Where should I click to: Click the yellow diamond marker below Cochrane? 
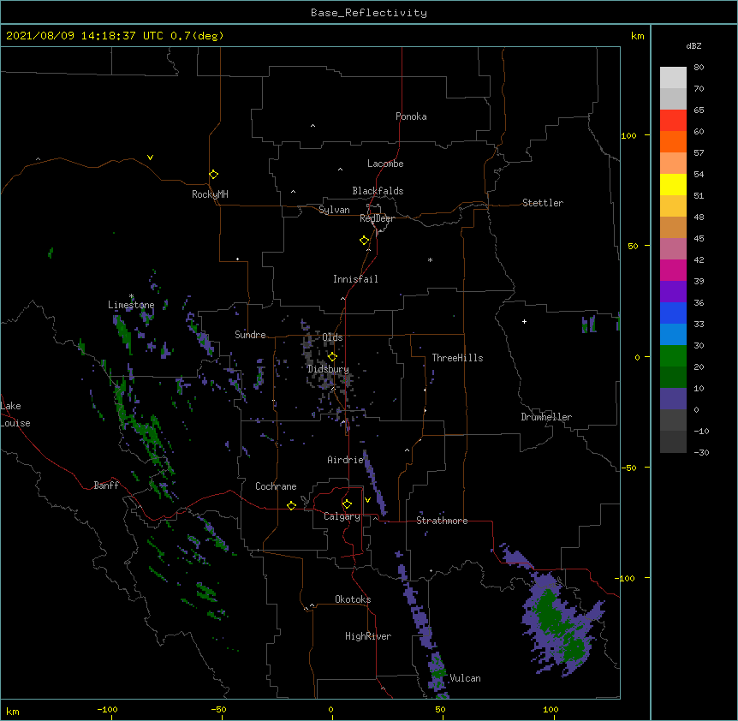(291, 505)
